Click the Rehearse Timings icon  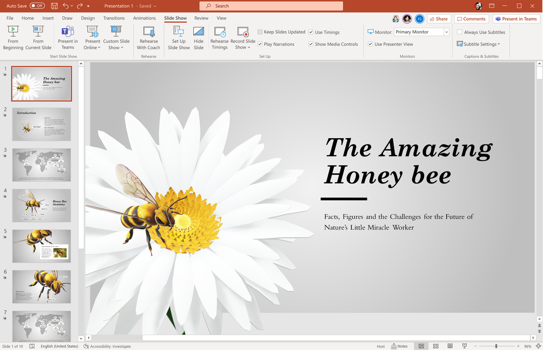[x=220, y=38]
